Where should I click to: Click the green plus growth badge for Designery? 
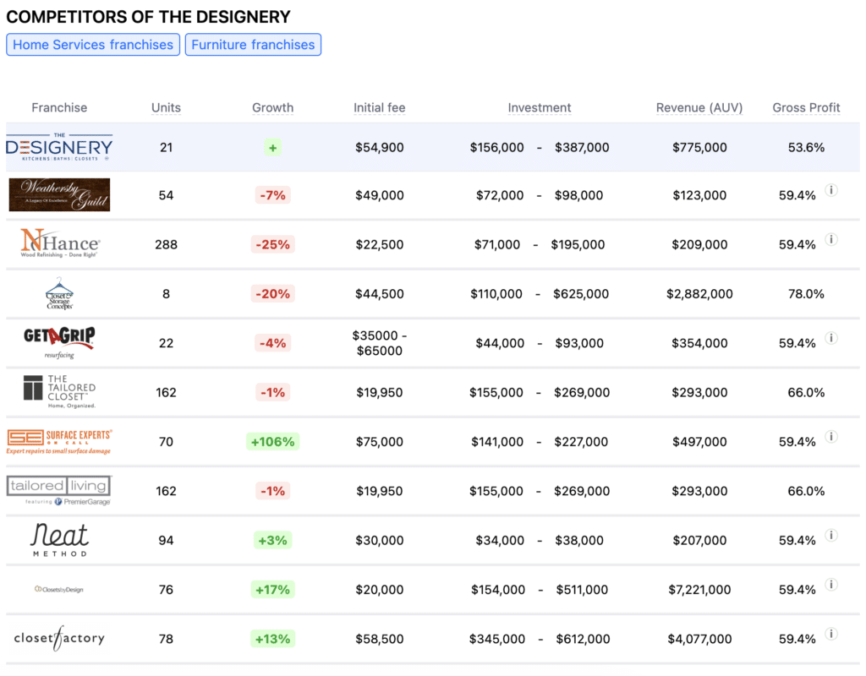273,147
